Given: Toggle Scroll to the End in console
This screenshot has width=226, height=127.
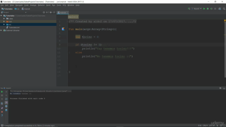Looking at the screenshot, I should click(x=6, y=103).
